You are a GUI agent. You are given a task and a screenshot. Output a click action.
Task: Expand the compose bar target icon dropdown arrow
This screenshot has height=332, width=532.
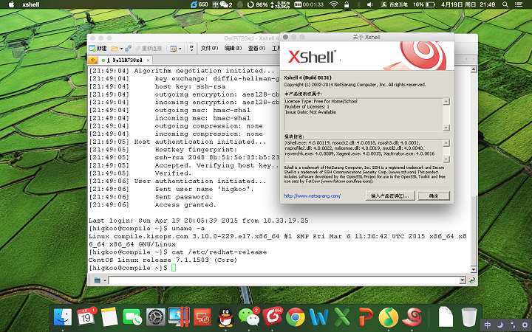pos(105,280)
